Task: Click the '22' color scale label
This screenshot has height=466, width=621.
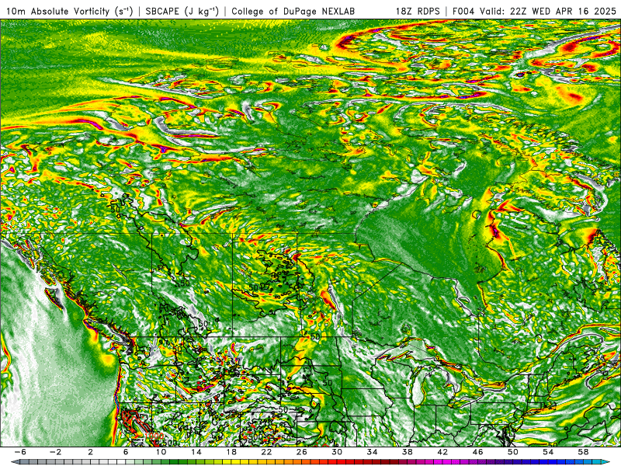Action: 266,452
